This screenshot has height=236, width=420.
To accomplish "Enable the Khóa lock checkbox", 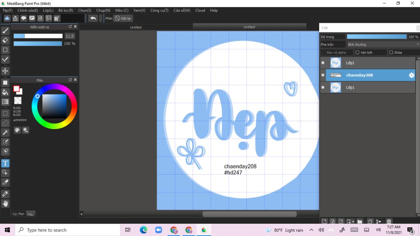I will click(x=391, y=52).
